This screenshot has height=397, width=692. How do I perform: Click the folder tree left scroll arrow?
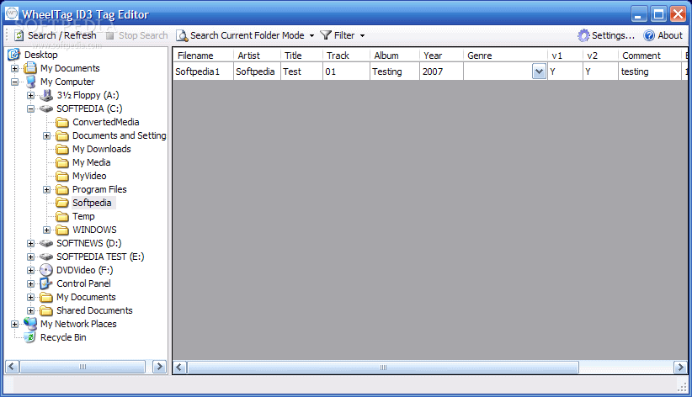pyautogui.click(x=12, y=367)
